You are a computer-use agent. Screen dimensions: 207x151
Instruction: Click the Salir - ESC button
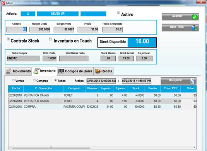pyautogui.click(x=180, y=27)
